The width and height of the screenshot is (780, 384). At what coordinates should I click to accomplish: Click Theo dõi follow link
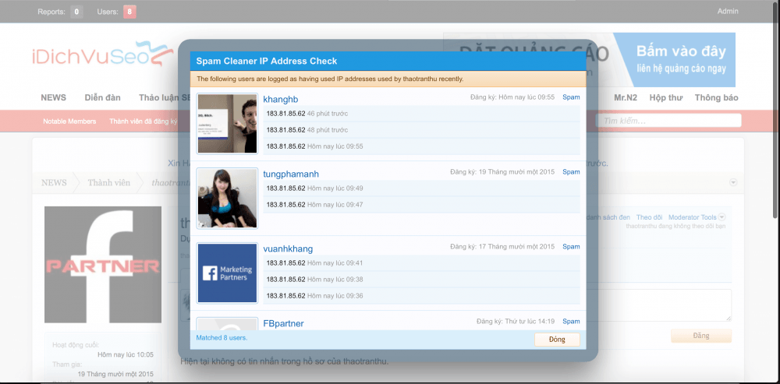click(x=649, y=217)
